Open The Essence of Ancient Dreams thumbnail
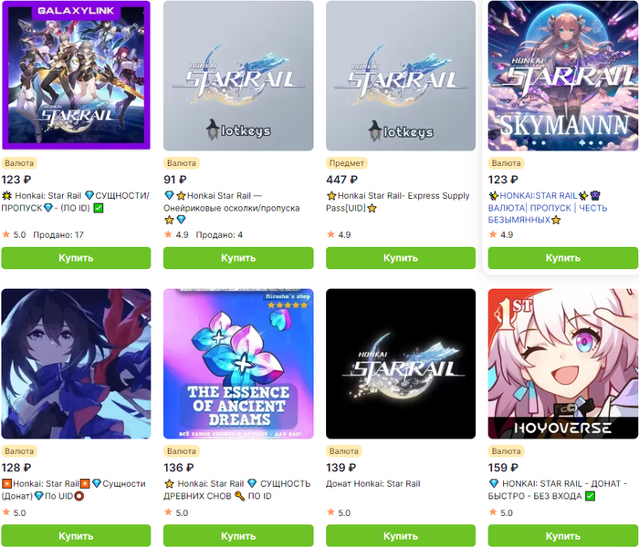Image resolution: width=639 pixels, height=548 pixels. (x=238, y=364)
